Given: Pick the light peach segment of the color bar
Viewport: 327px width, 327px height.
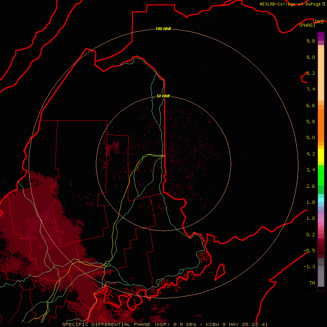Looking at the screenshot, I should coord(321,74).
